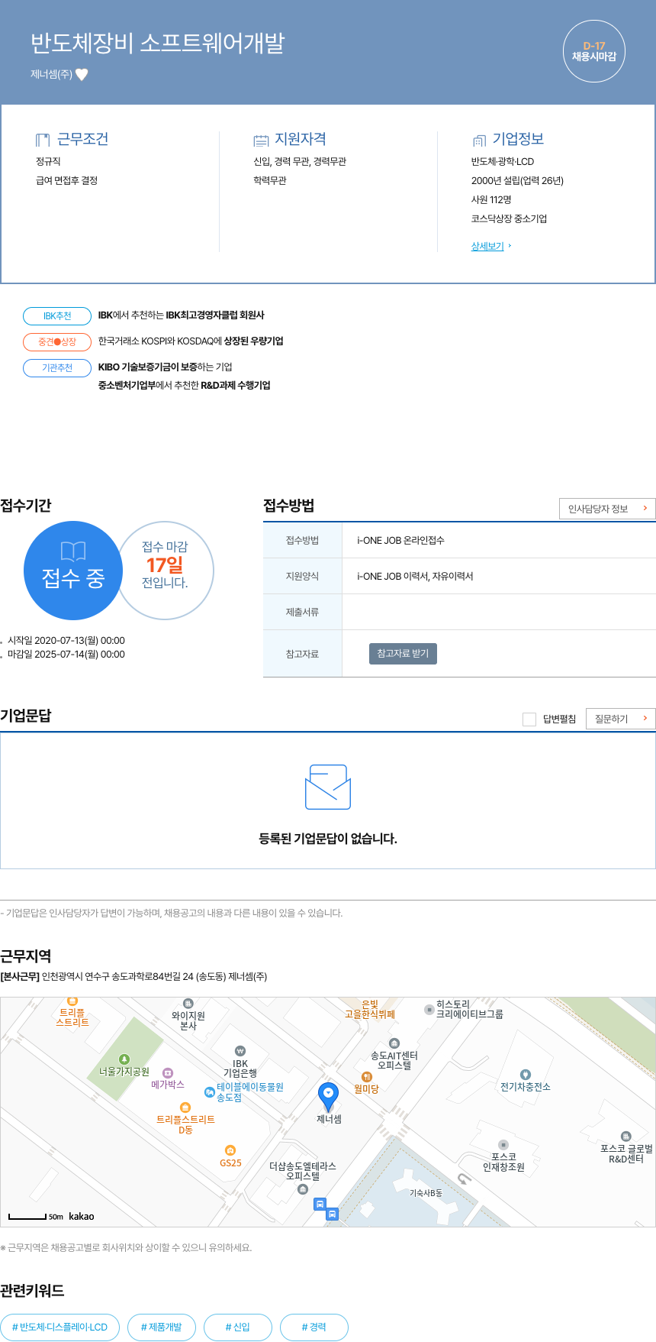This screenshot has width=656, height=1342.
Task: Select keyword #경력
Action: coord(314,1327)
